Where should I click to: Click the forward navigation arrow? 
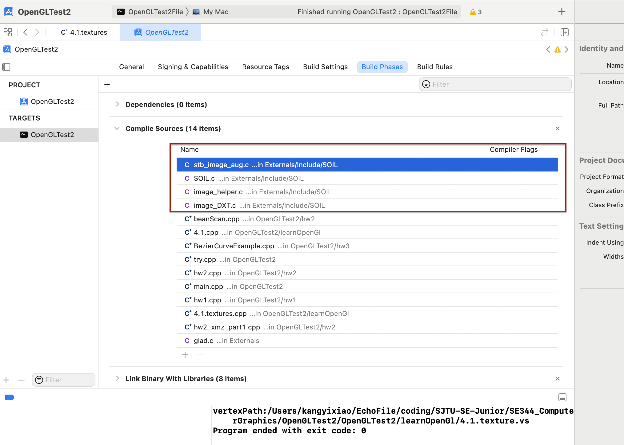click(37, 32)
